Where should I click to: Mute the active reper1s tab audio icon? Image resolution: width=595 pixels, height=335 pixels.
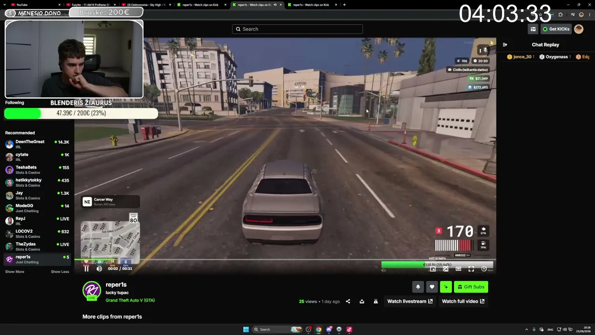click(275, 5)
